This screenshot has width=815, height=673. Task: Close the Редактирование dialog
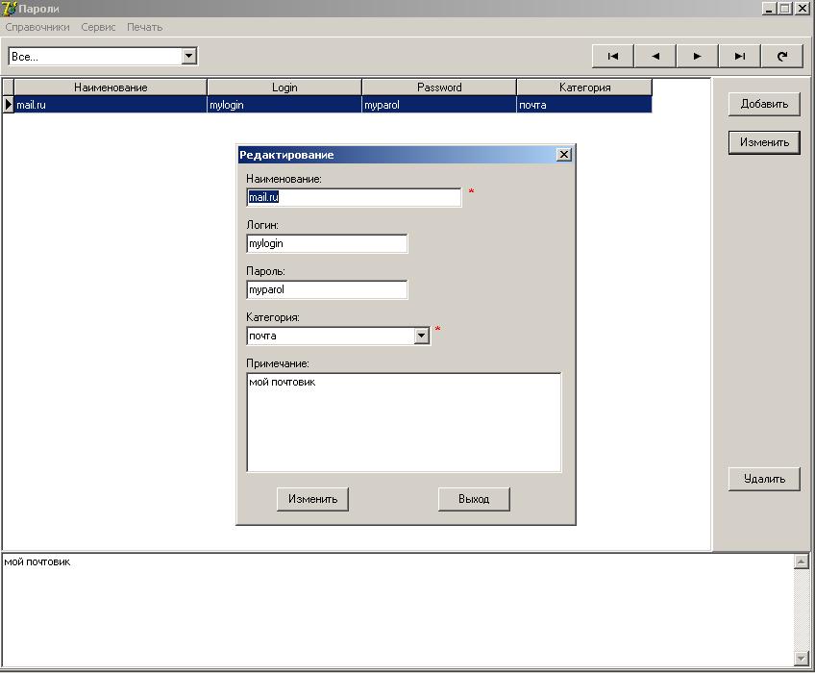tap(564, 155)
